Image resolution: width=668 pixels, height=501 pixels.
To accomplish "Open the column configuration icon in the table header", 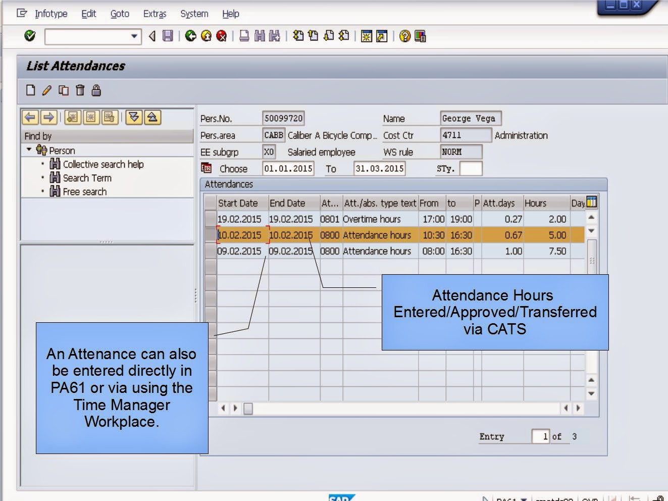I will tap(591, 202).
